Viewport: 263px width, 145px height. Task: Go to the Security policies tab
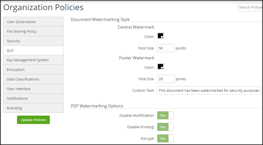(33, 41)
